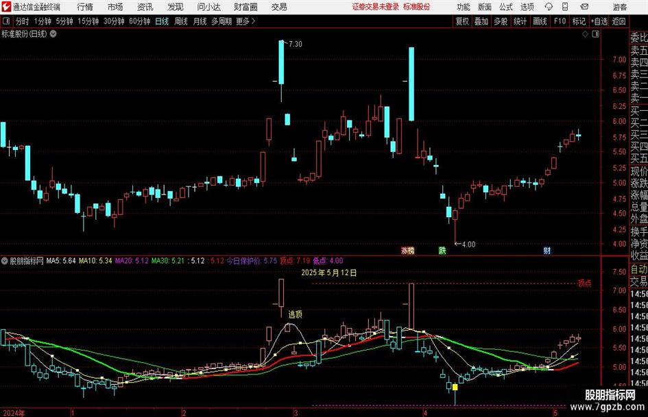Screen dimensions: 648x417
Task: Click the green 跌 marker on the chart
Action: tap(442, 251)
